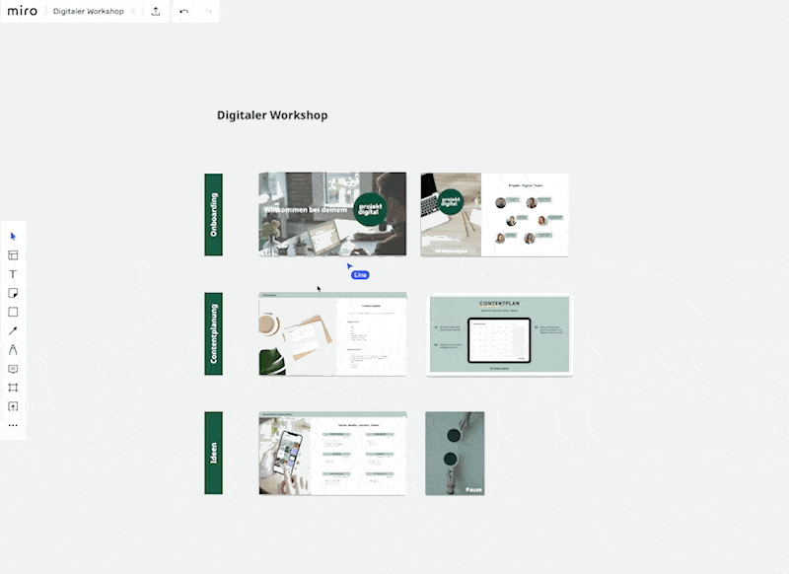Select the cursor selection tool
This screenshot has width=789, height=574.
13,236
